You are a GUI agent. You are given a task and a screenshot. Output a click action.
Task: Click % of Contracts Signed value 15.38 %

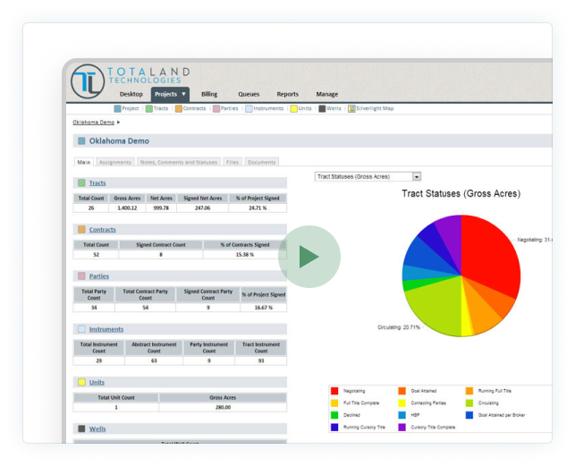pyautogui.click(x=245, y=255)
